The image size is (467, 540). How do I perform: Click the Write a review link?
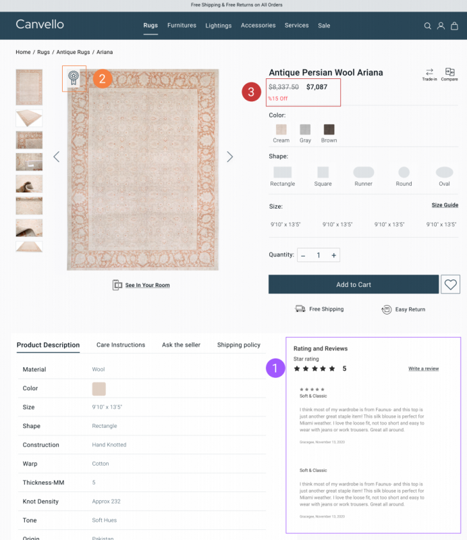coord(423,369)
